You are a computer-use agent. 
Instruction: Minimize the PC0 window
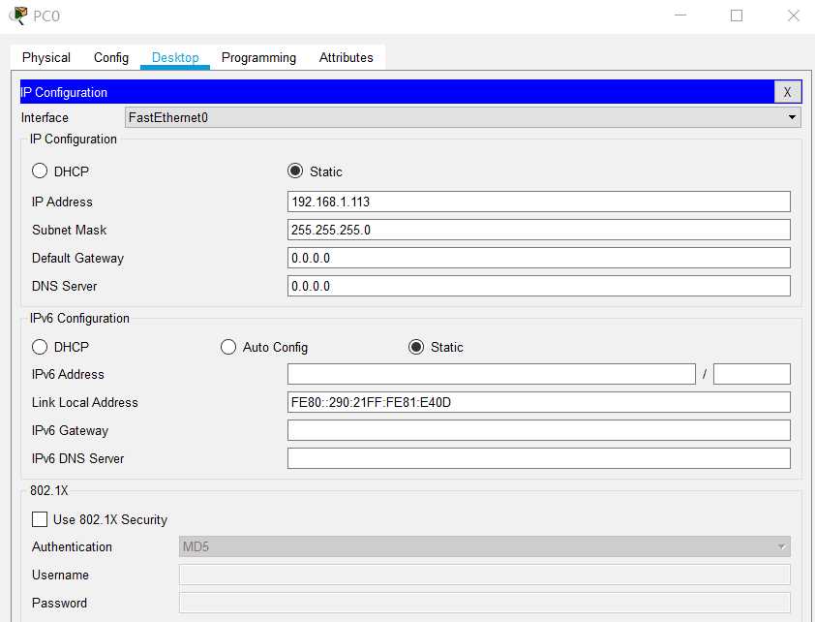click(x=680, y=16)
